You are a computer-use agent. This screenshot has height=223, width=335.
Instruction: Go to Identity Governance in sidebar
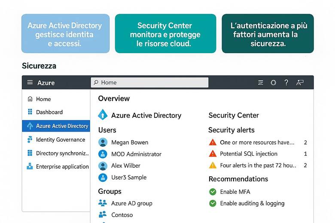click(60, 139)
